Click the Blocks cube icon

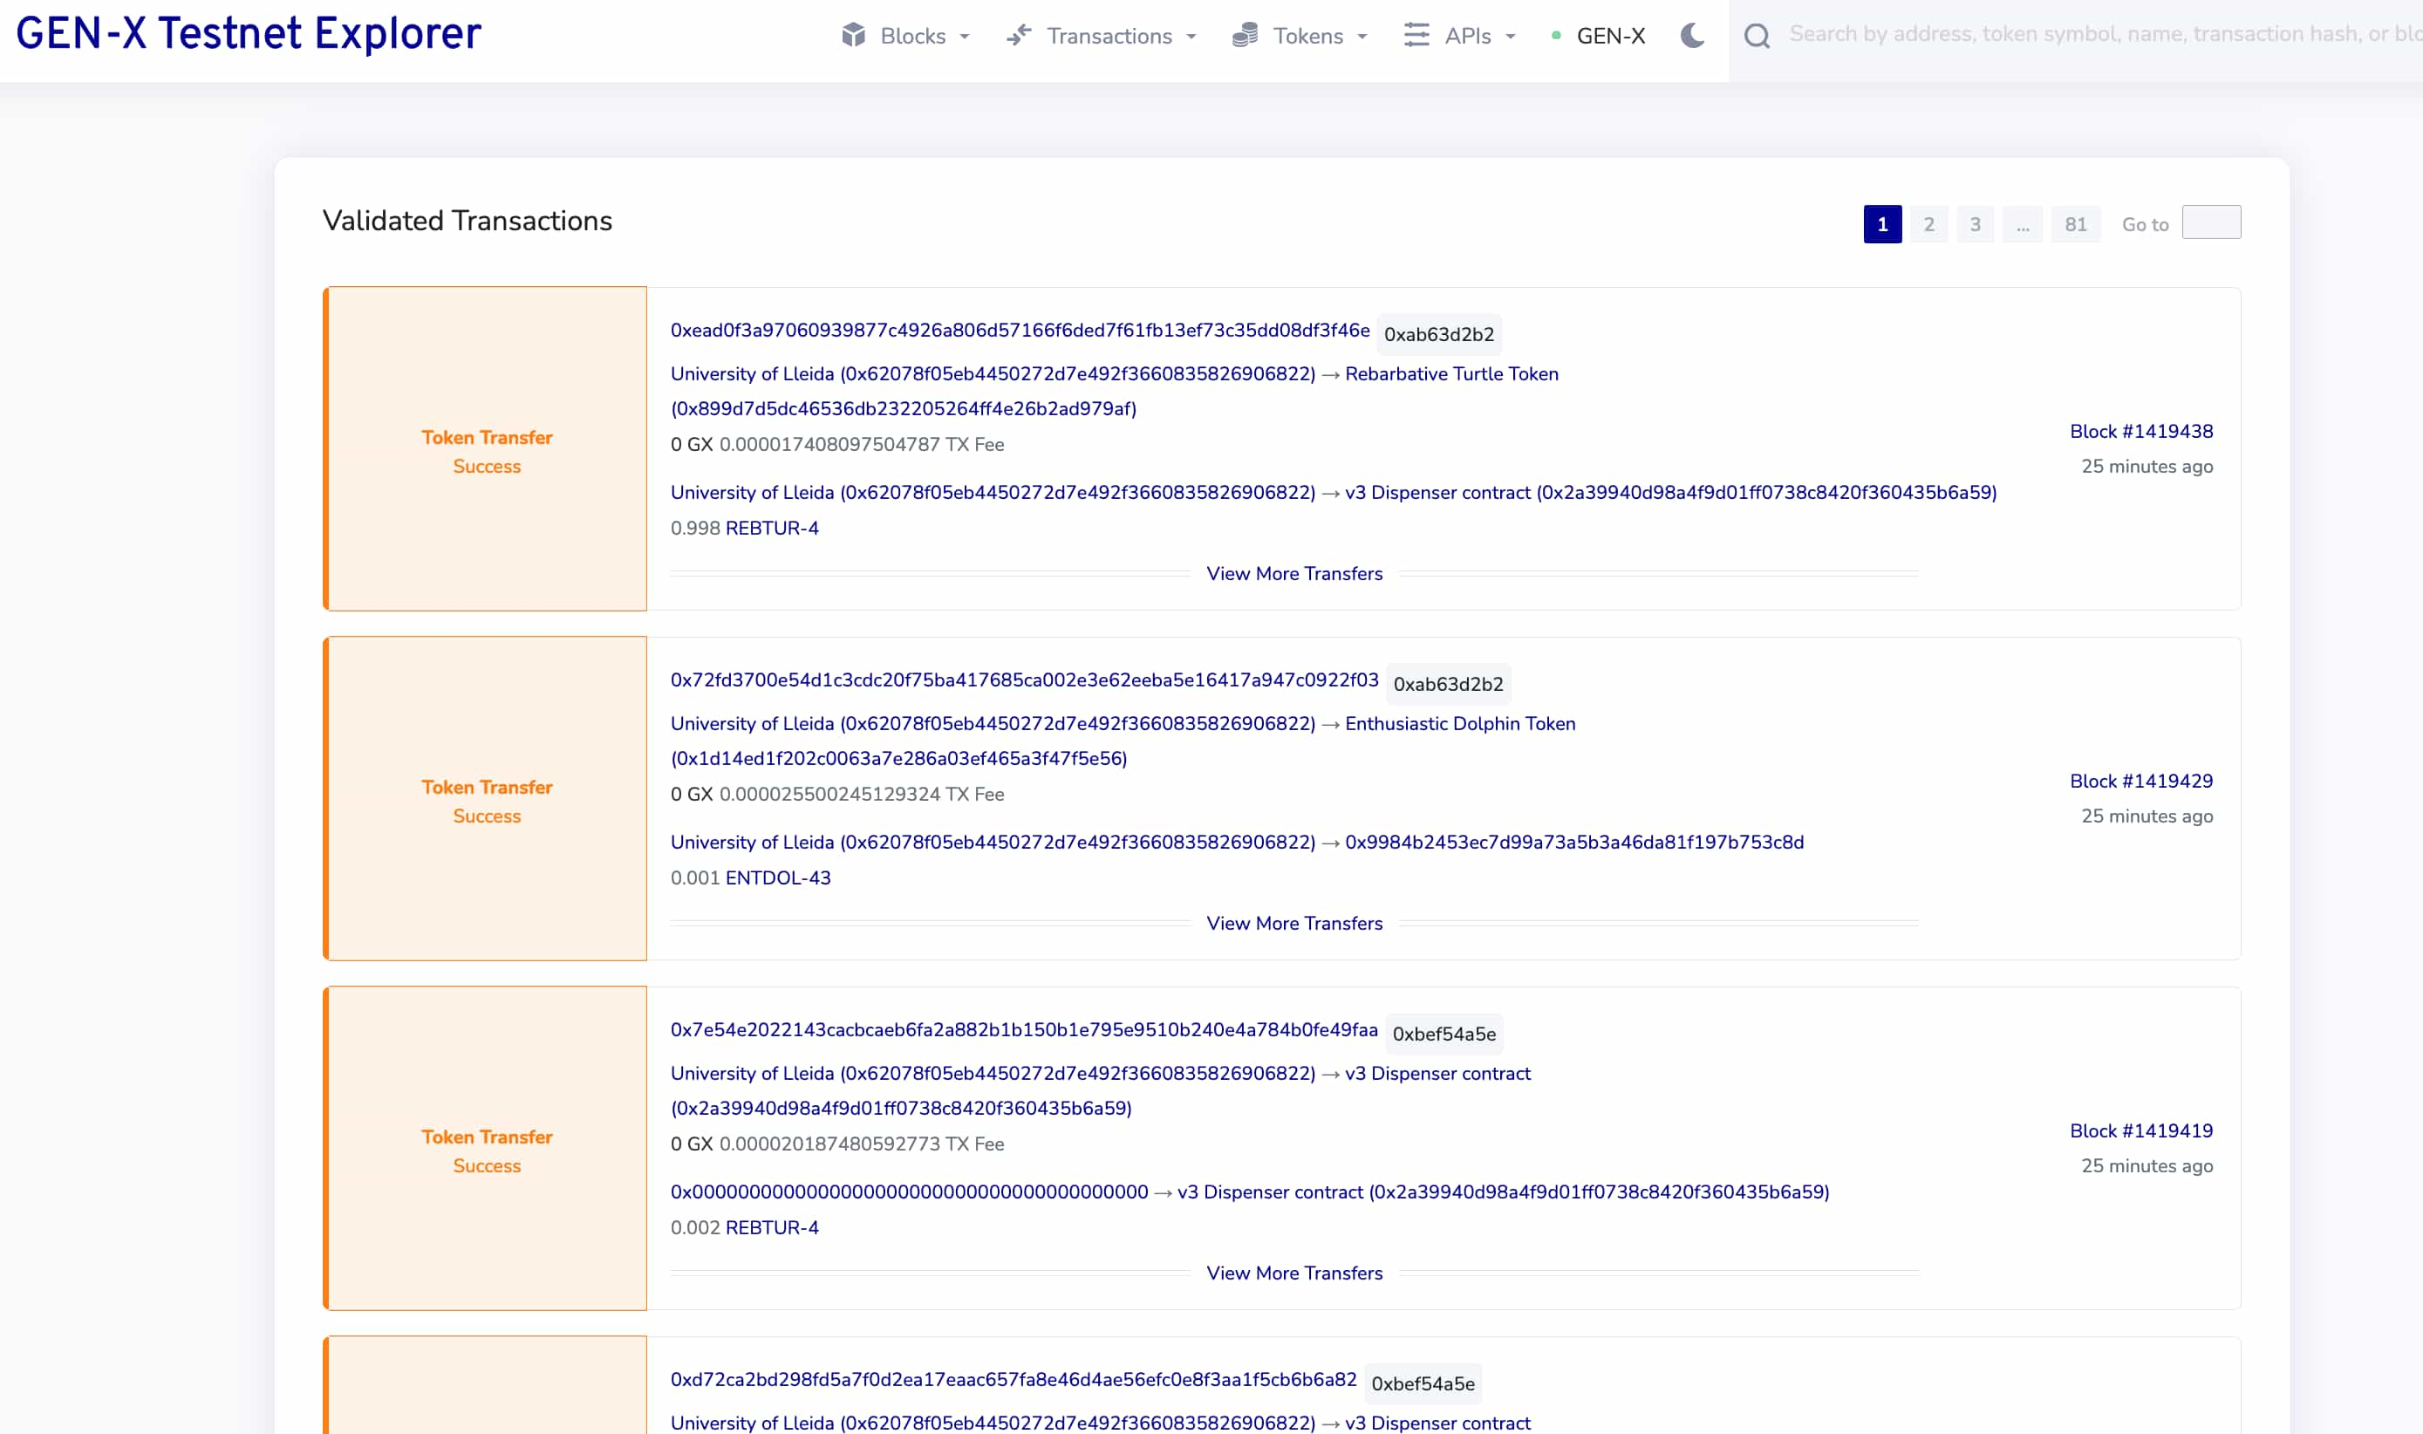coord(853,36)
